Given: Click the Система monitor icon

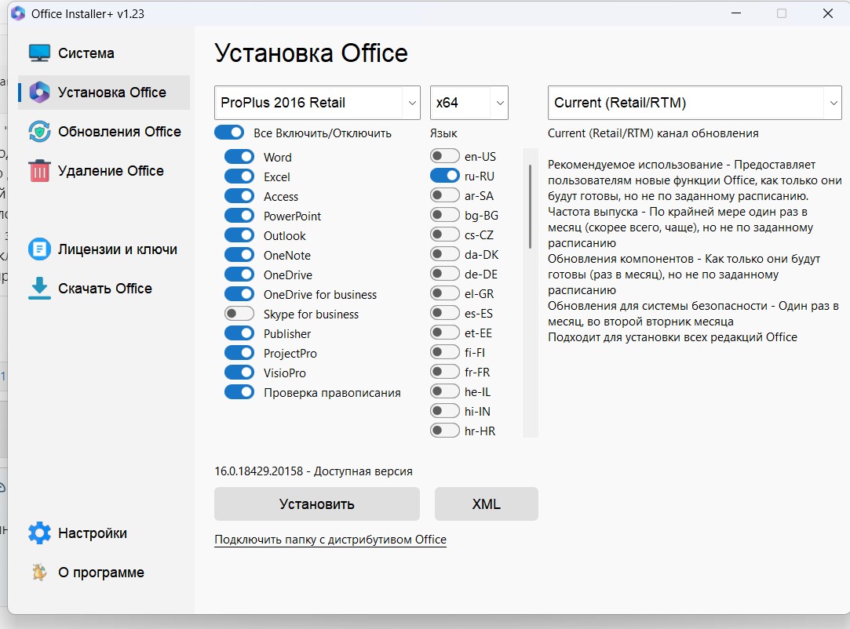Looking at the screenshot, I should [39, 53].
